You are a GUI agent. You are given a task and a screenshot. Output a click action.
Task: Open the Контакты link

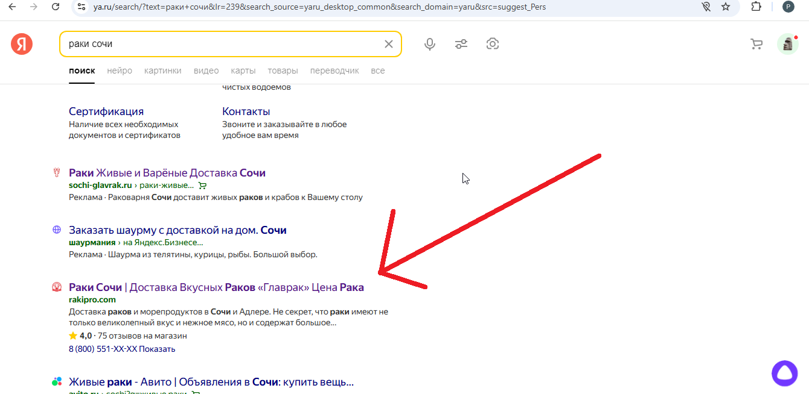[245, 111]
